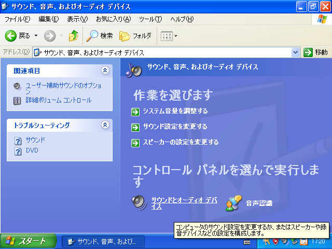332x249 pixels.
Task: Click the Views grid icon in the toolbar
Action: pyautogui.click(x=167, y=36)
